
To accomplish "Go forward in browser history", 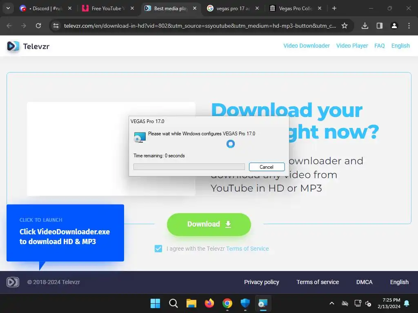I will tap(24, 26).
